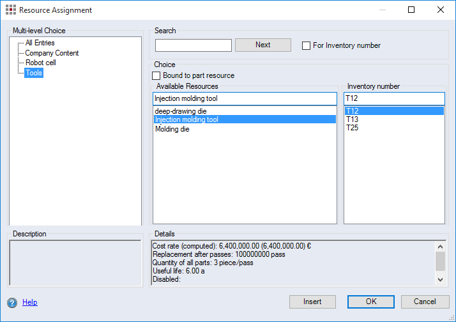Viewport: 456px width, 322px height.
Task: Choose deep-drawing die resource
Action: 245,111
